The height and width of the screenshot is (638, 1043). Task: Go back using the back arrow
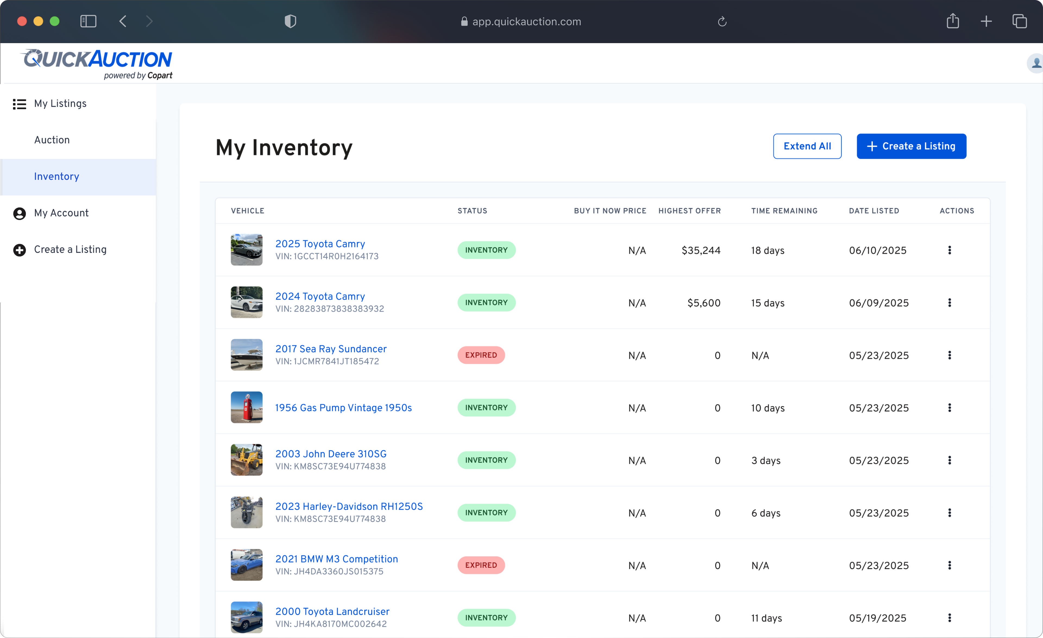tap(123, 21)
